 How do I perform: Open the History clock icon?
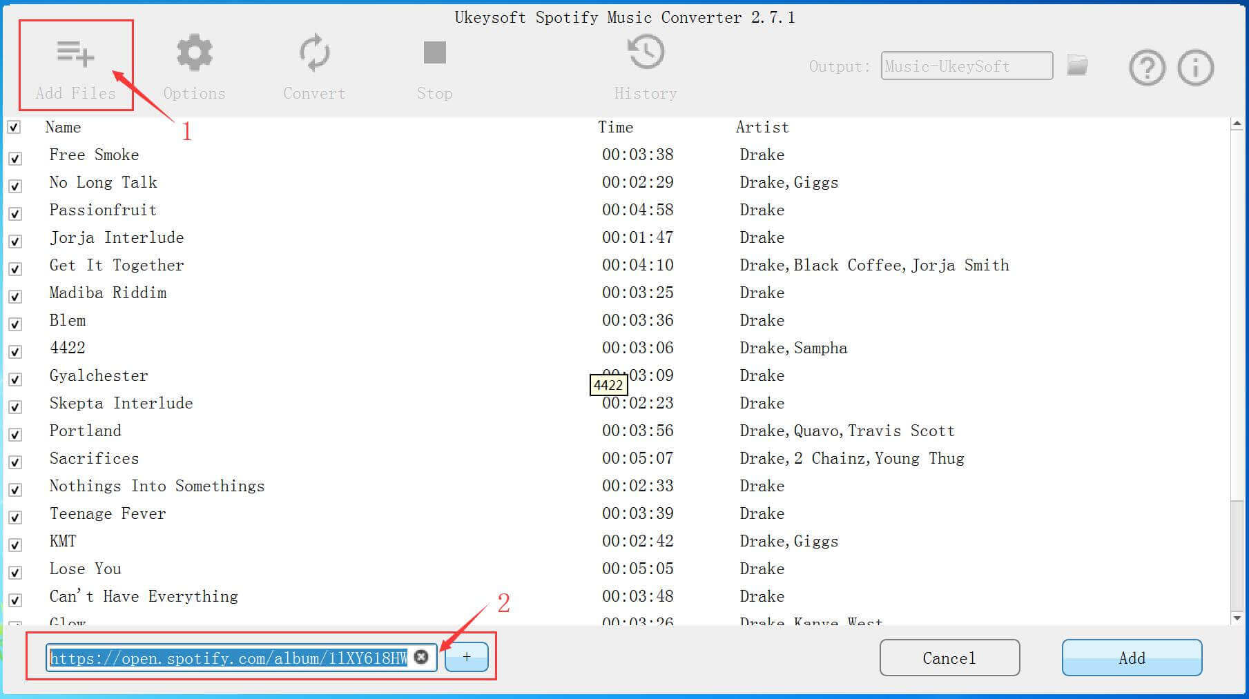click(x=646, y=52)
